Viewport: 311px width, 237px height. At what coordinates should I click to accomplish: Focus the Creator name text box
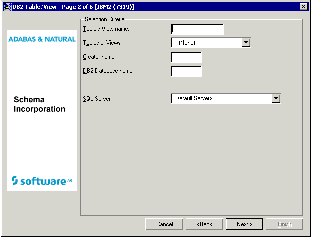(x=186, y=57)
